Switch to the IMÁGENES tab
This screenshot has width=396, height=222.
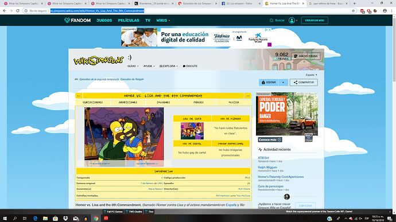point(164,102)
